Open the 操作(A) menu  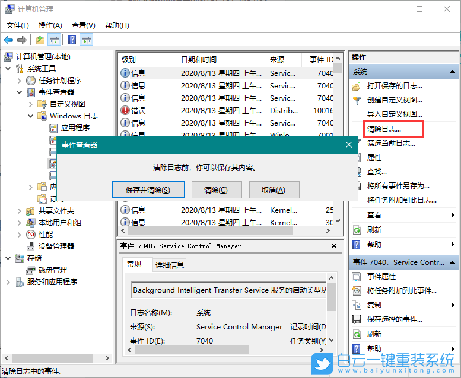pyautogui.click(x=50, y=25)
